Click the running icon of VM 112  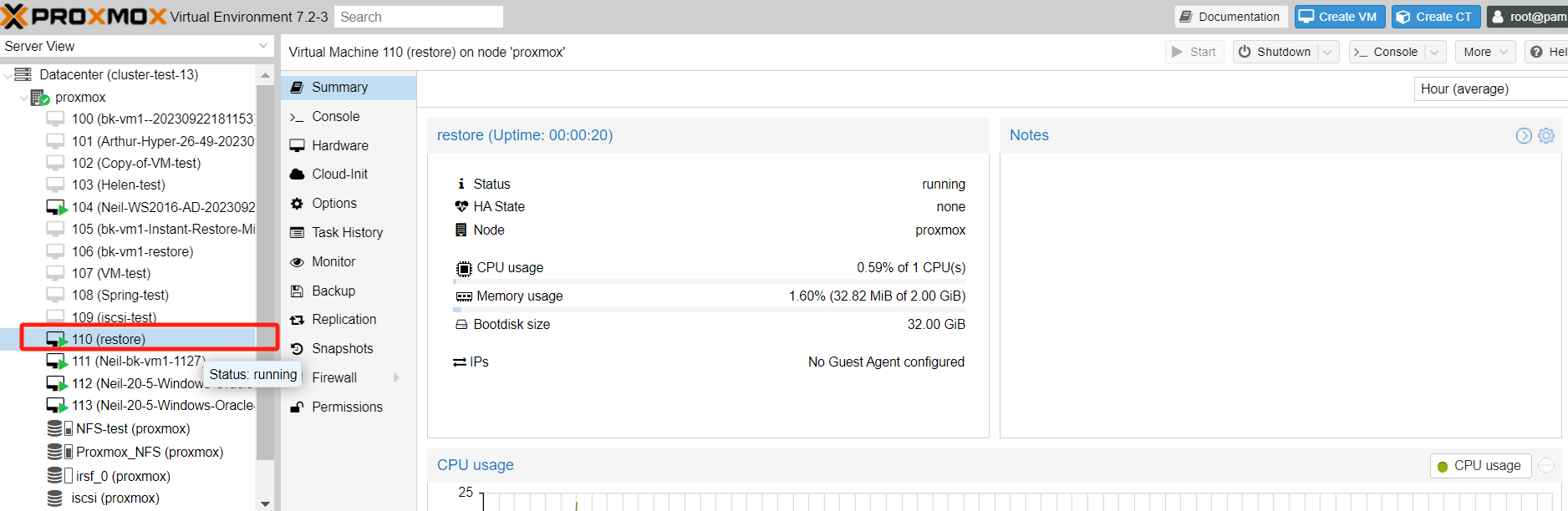[57, 383]
